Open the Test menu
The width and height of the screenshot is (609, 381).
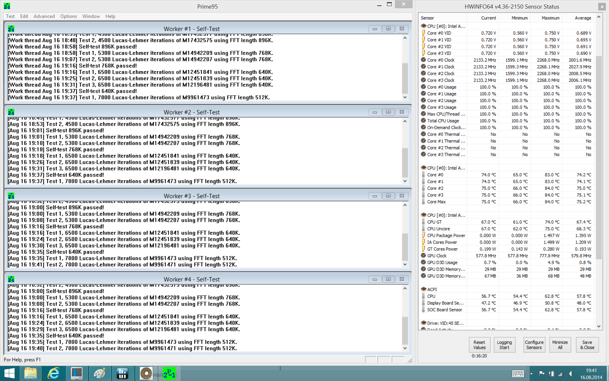point(10,16)
